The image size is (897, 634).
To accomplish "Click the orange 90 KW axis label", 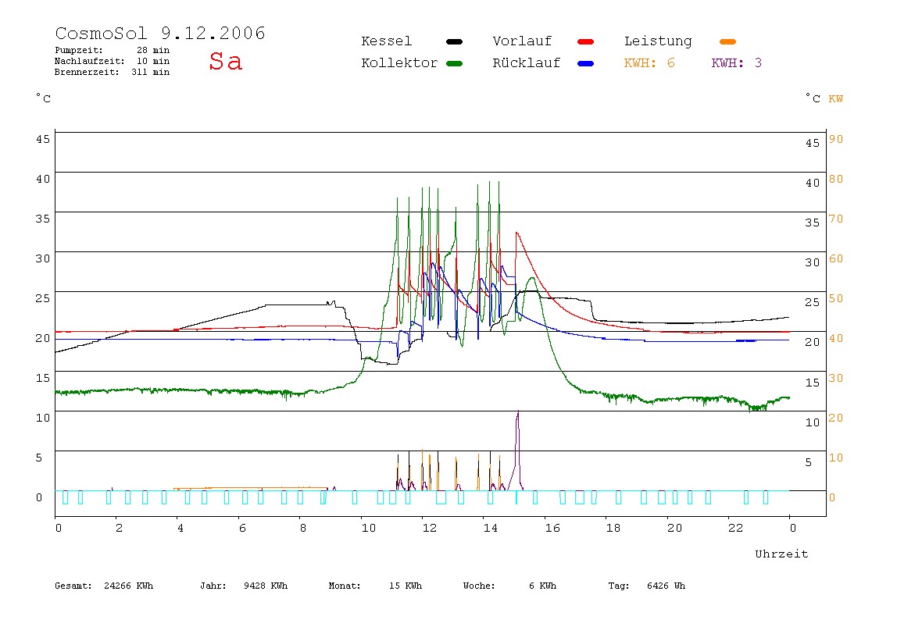I will coord(836,139).
